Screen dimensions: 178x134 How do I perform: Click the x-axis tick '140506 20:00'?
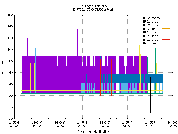tap(82, 125)
